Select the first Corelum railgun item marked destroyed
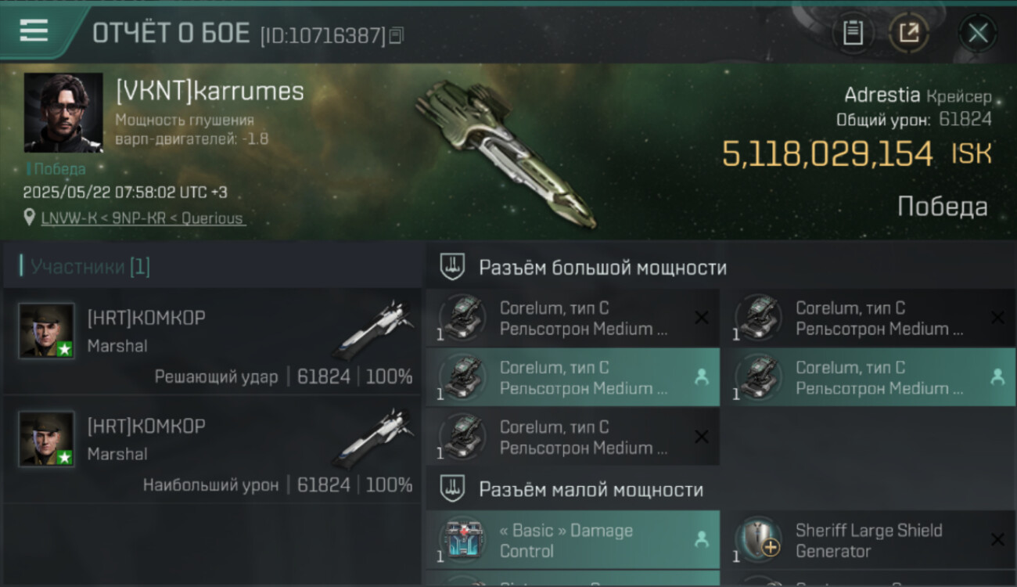This screenshot has width=1017, height=587. click(573, 318)
